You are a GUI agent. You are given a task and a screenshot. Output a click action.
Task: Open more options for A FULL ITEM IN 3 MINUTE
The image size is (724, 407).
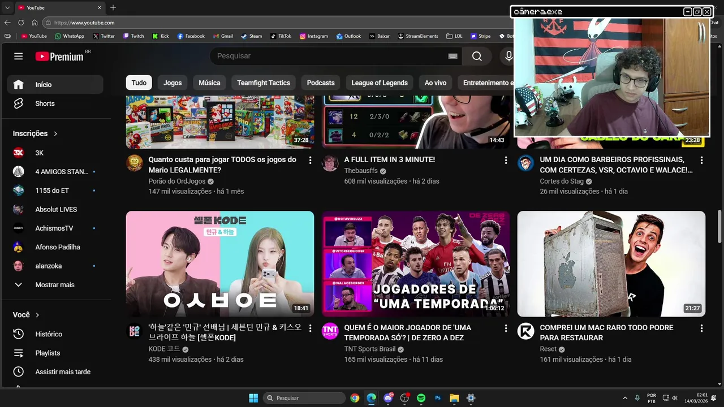pyautogui.click(x=506, y=160)
